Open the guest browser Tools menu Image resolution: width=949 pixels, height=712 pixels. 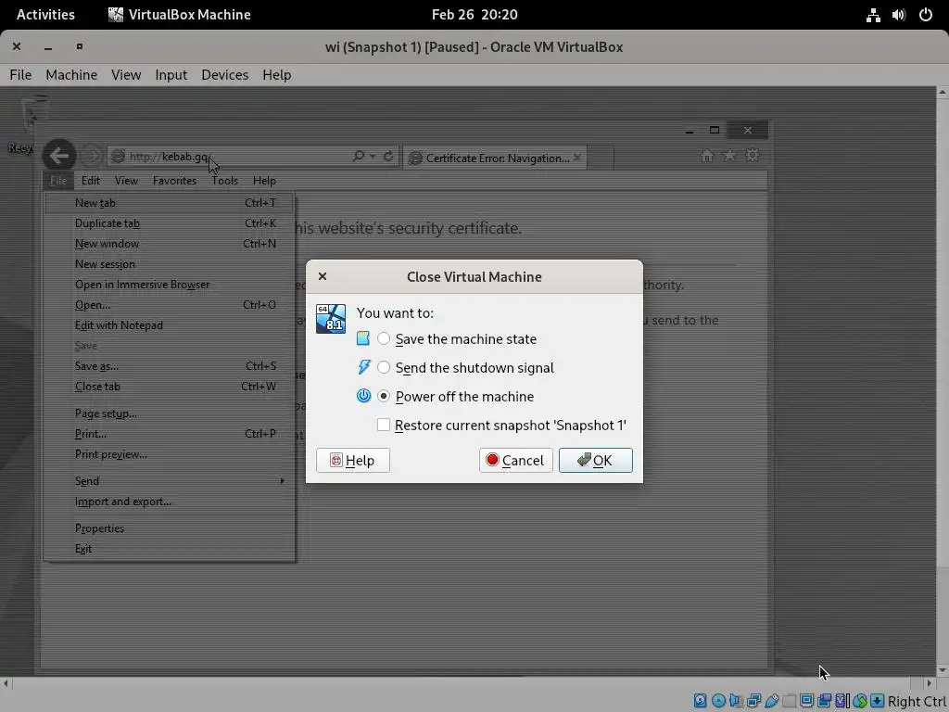coord(224,181)
